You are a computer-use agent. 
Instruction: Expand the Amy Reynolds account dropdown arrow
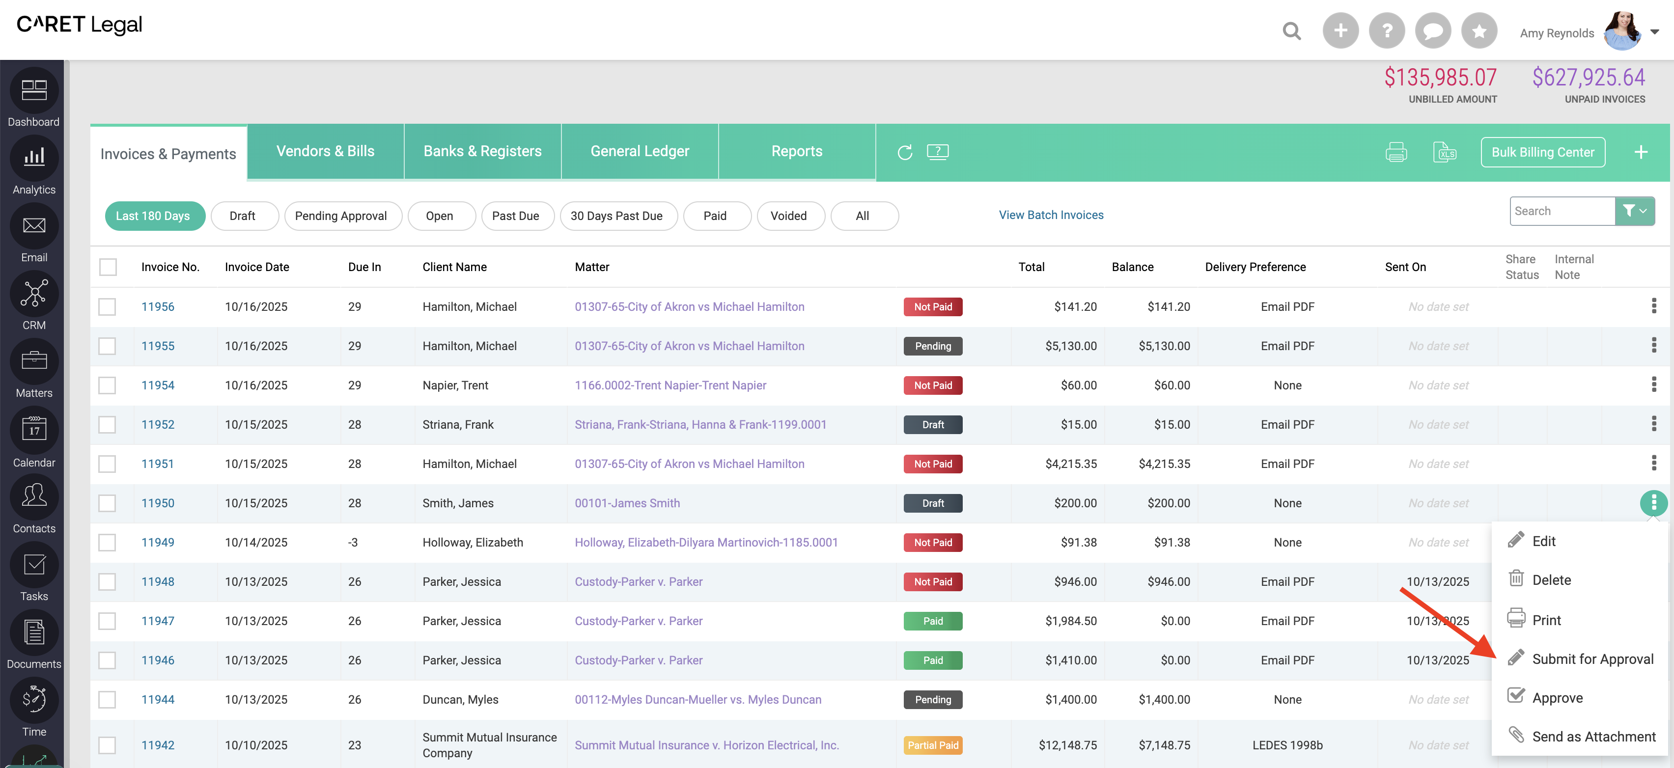pos(1654,32)
